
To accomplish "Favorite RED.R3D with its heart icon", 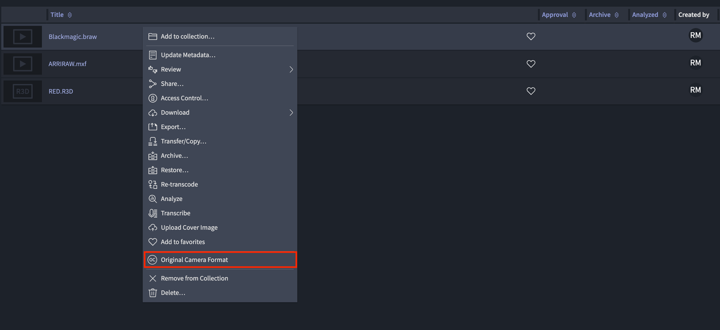I will (531, 91).
